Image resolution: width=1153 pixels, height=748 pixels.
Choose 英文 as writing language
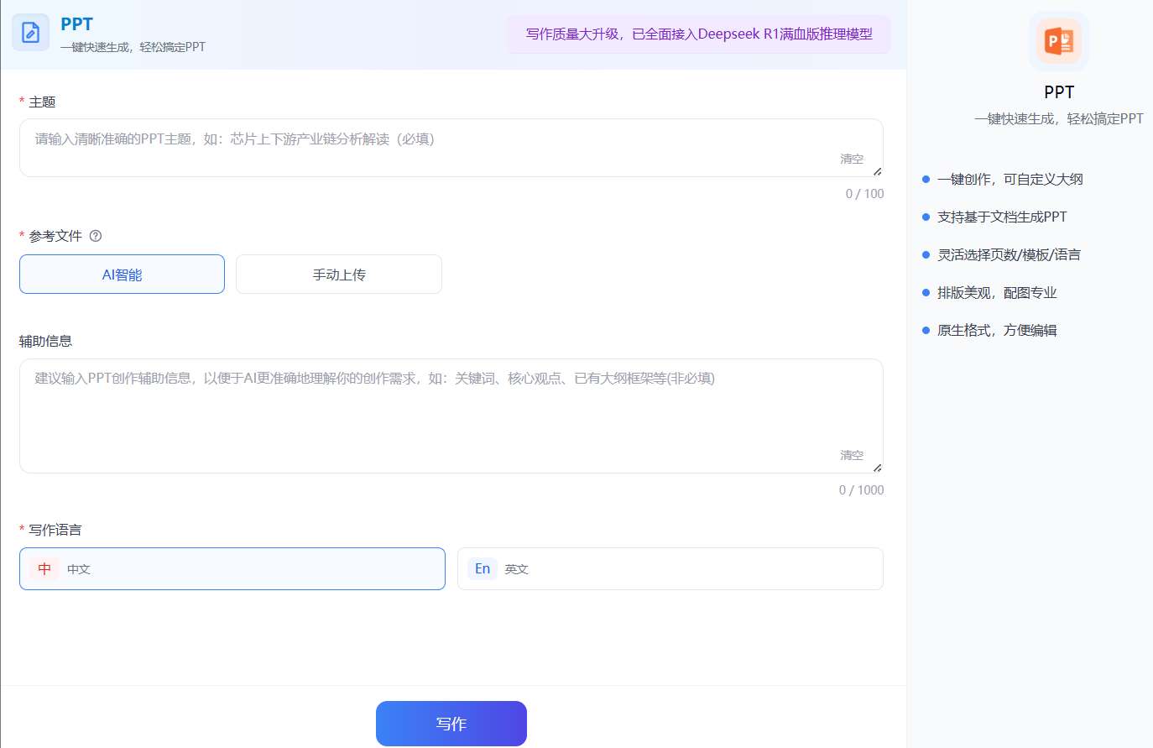[670, 568]
